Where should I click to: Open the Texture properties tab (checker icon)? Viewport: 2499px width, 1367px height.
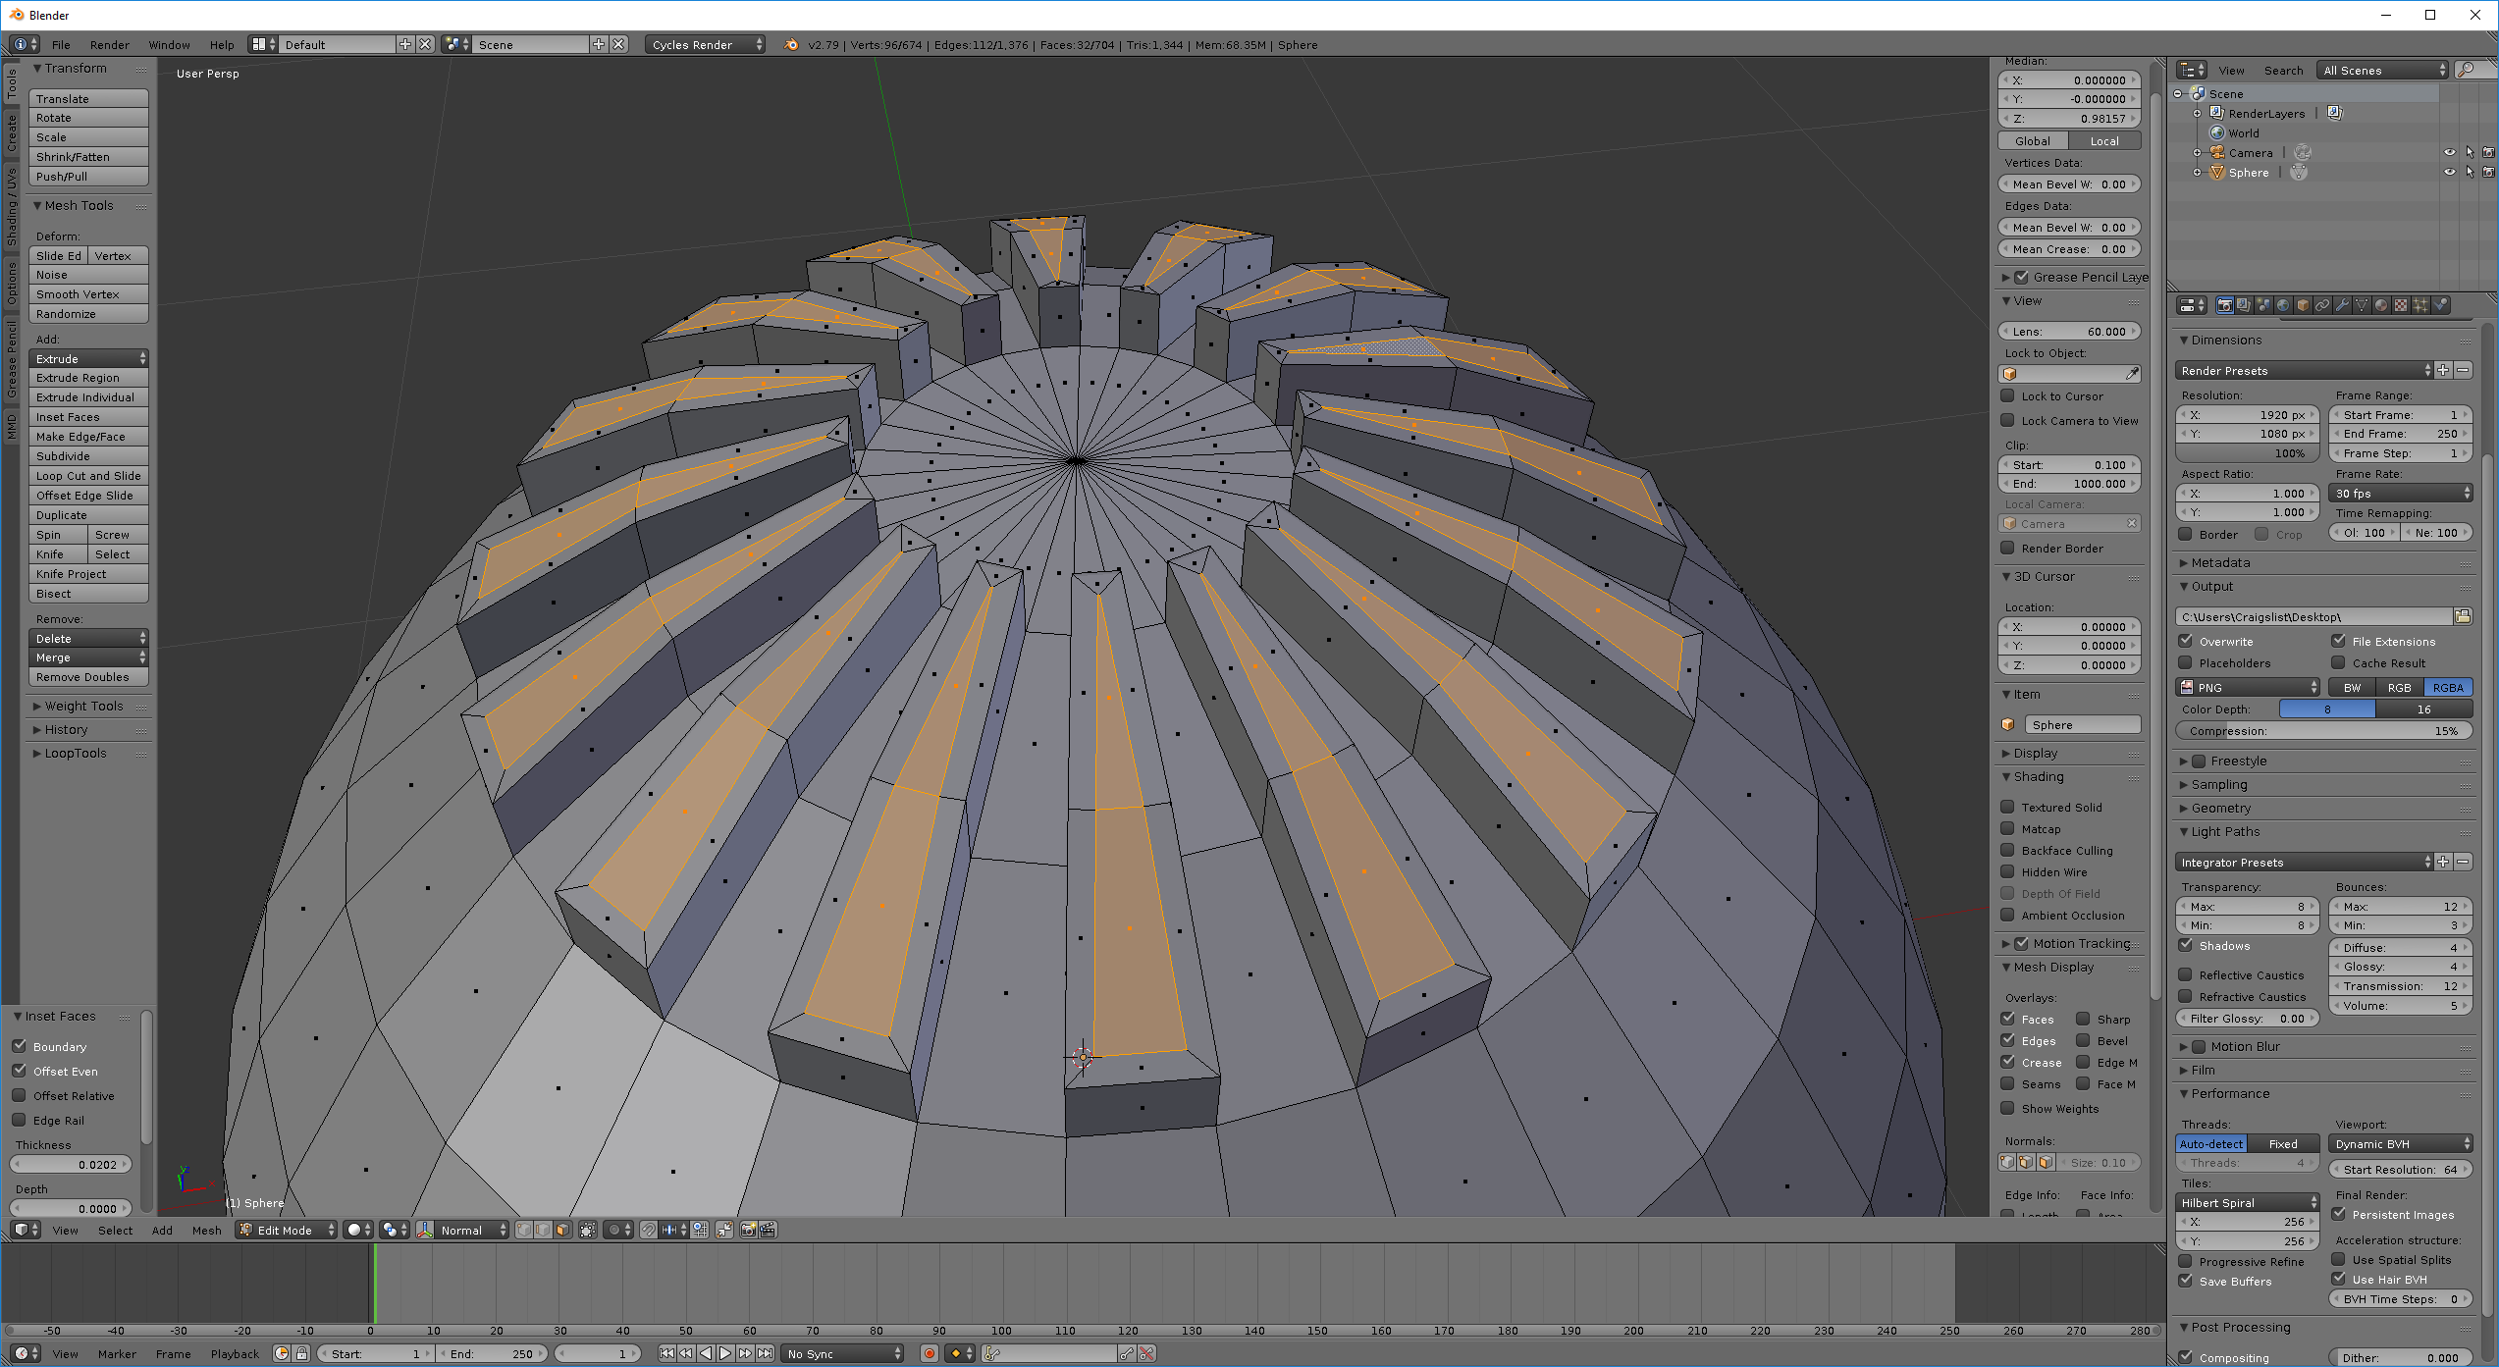point(2401,305)
